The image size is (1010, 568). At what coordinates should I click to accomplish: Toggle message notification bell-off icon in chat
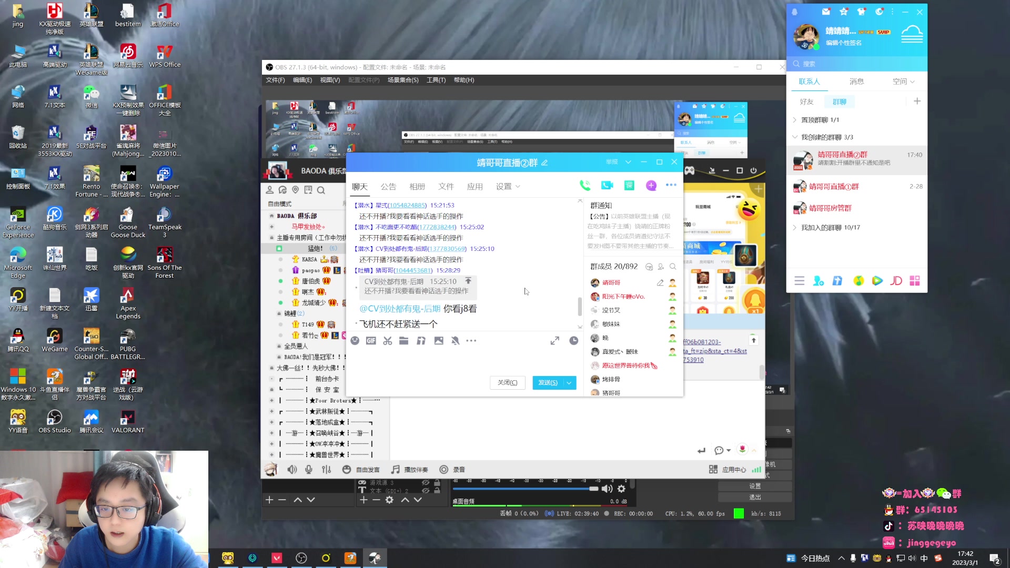pos(456,341)
